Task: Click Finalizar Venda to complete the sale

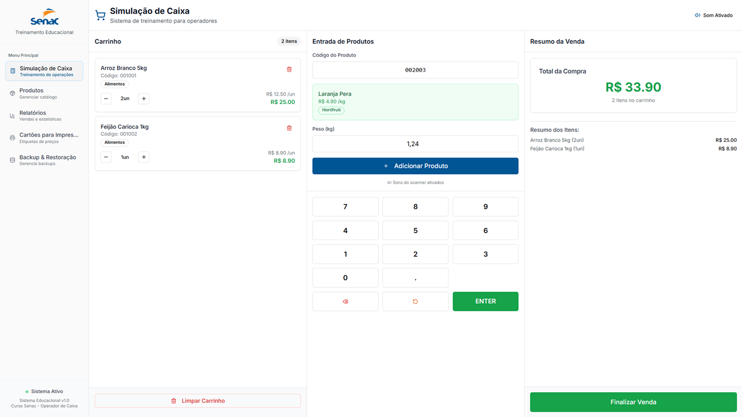Action: [633, 402]
